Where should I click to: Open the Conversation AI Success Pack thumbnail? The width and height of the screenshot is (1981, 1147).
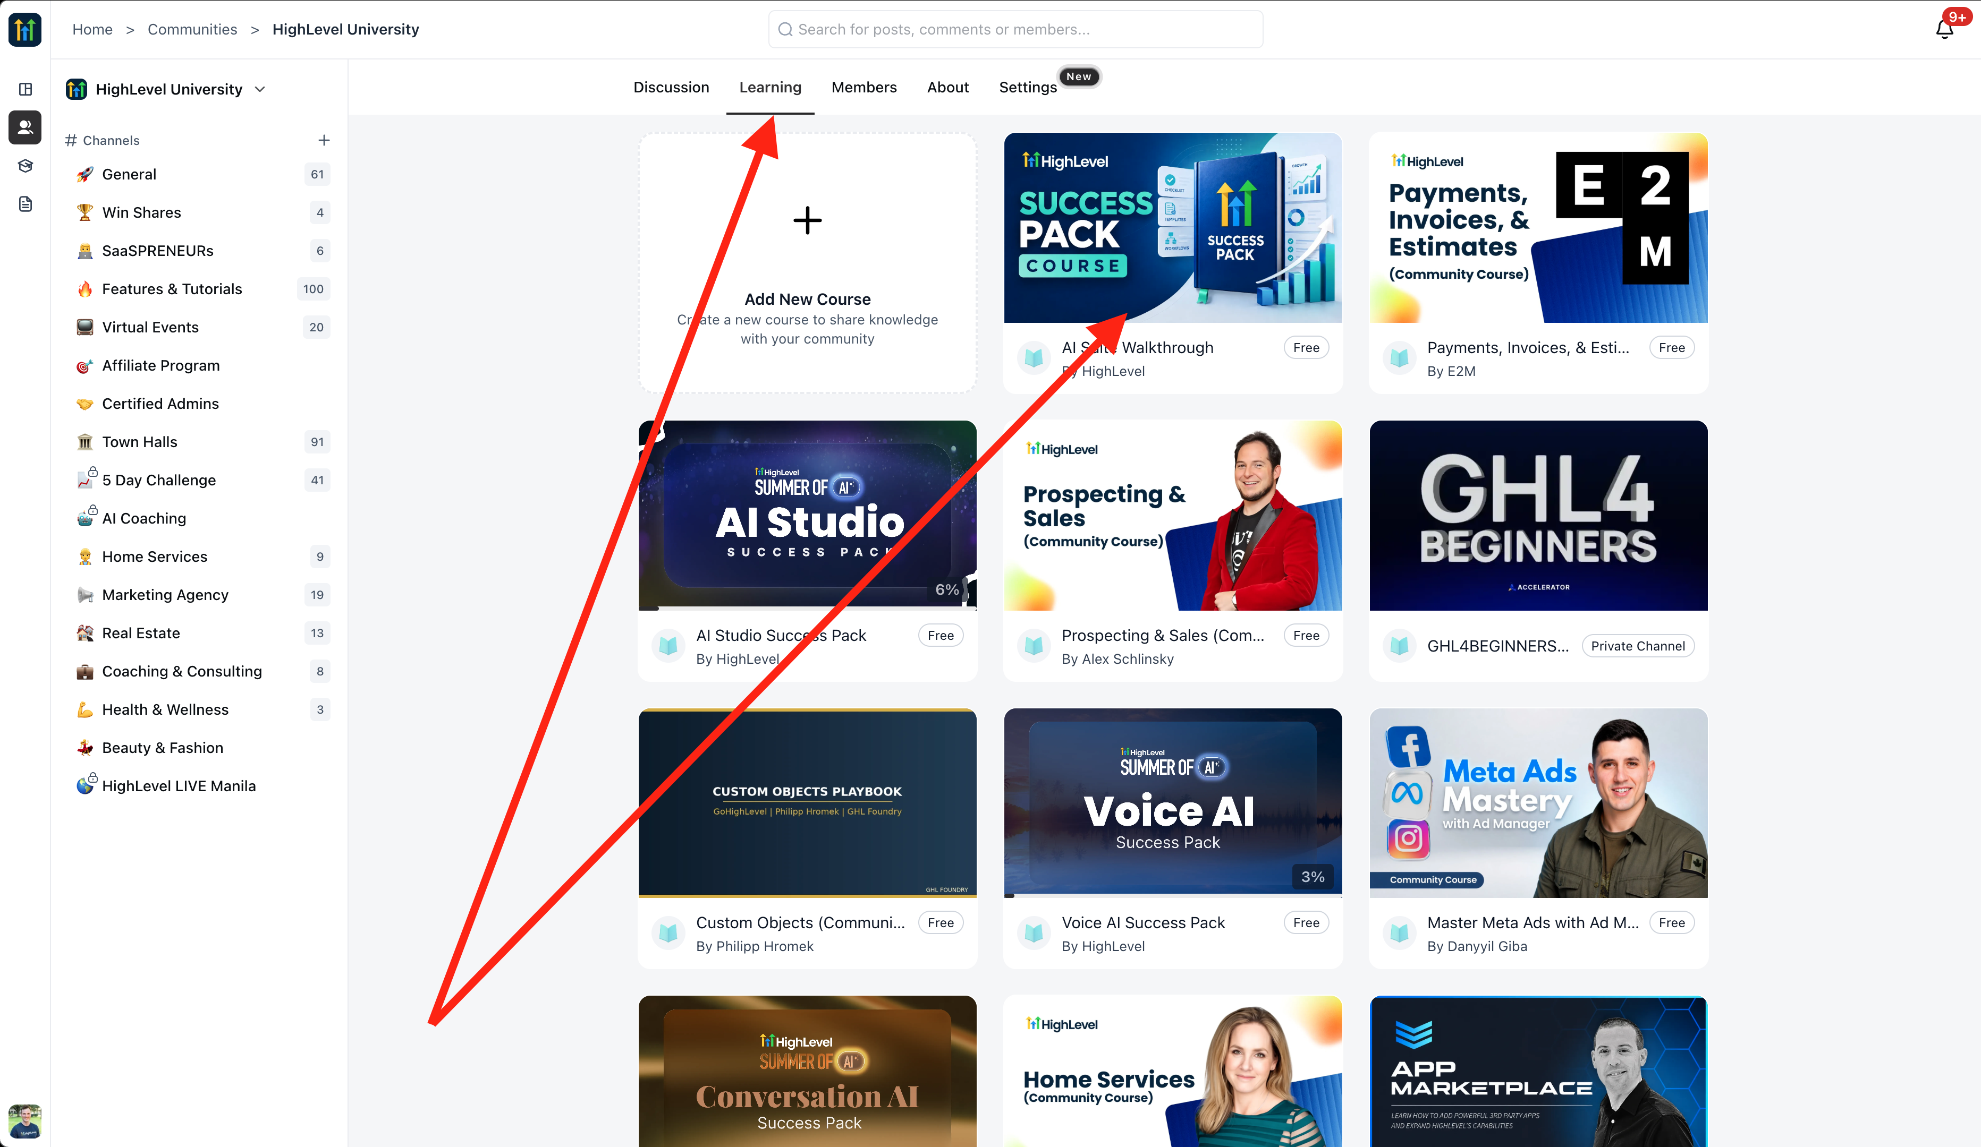pyautogui.click(x=807, y=1072)
